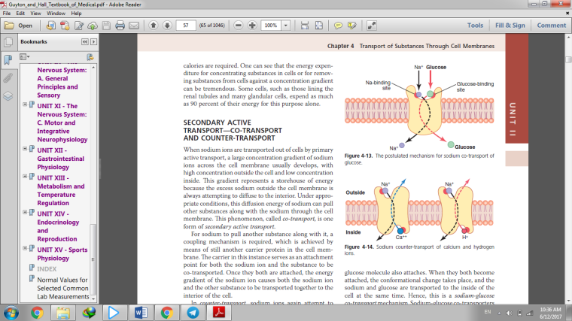Screen dimensions: 572x321
Task: Click the upload to cloud icon
Action: click(x=93, y=26)
